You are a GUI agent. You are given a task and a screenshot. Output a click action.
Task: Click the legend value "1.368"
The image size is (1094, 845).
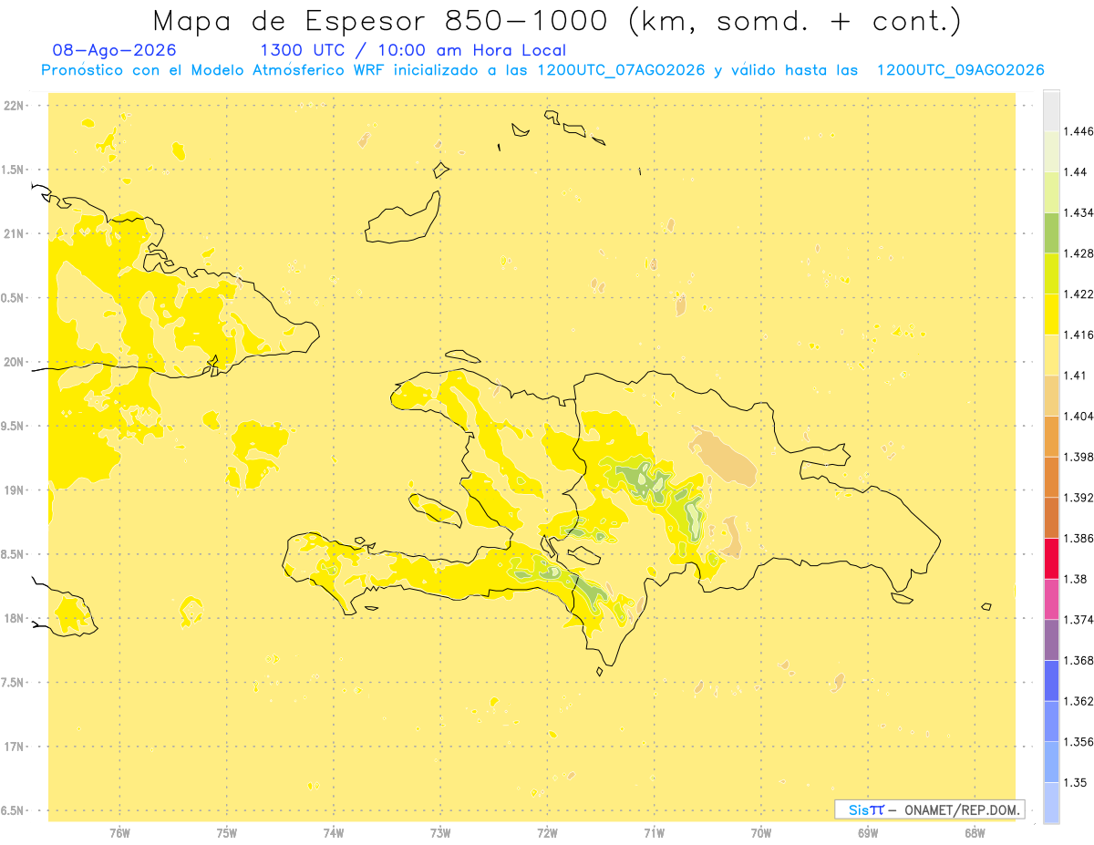[x=1079, y=660]
